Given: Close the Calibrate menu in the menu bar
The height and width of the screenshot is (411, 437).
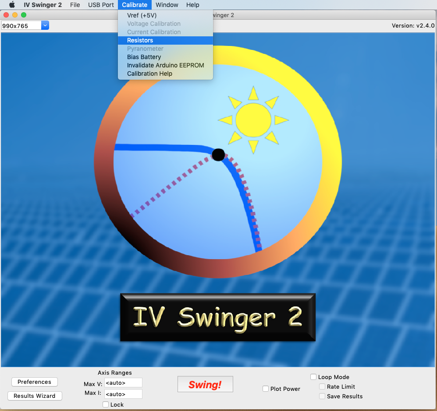Looking at the screenshot, I should click(x=135, y=5).
